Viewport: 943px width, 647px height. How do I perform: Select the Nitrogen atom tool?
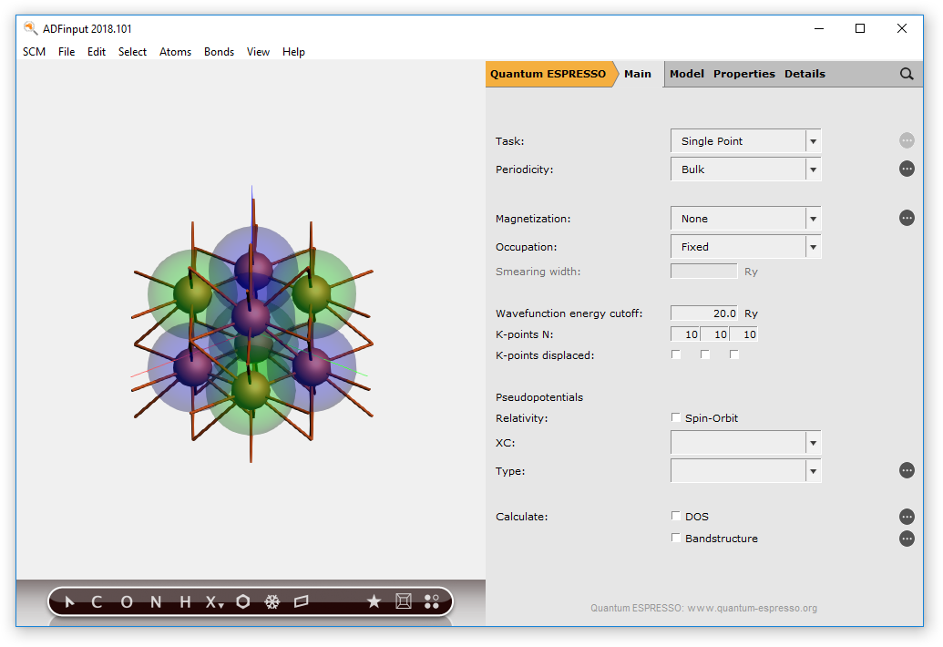click(154, 601)
